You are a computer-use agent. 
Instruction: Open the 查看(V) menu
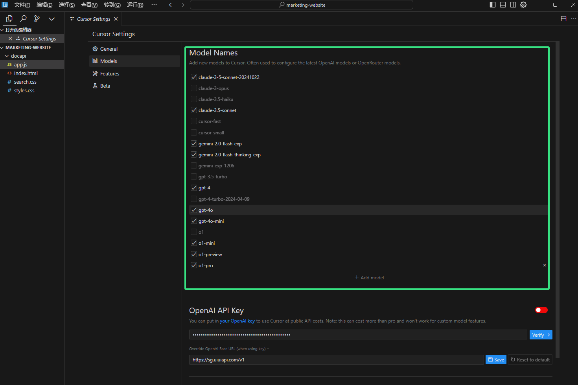click(89, 5)
